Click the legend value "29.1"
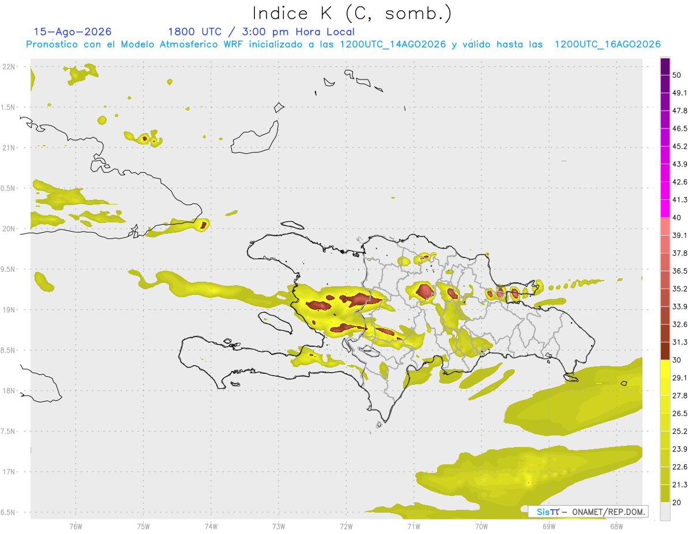The image size is (692, 534). click(x=680, y=378)
